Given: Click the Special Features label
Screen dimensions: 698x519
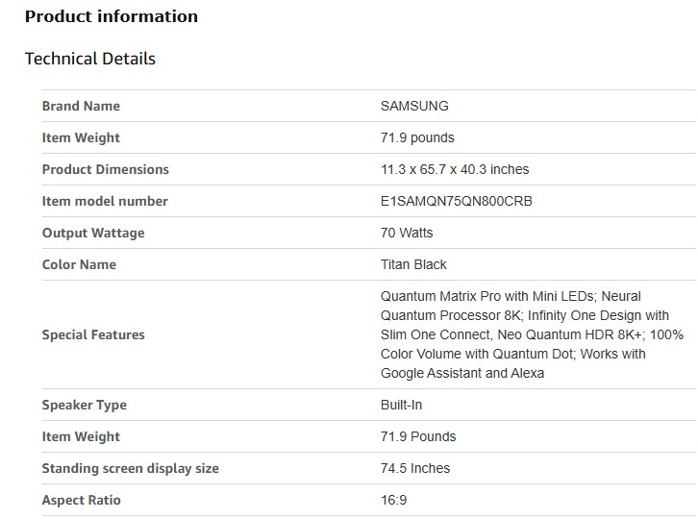Looking at the screenshot, I should tap(93, 334).
